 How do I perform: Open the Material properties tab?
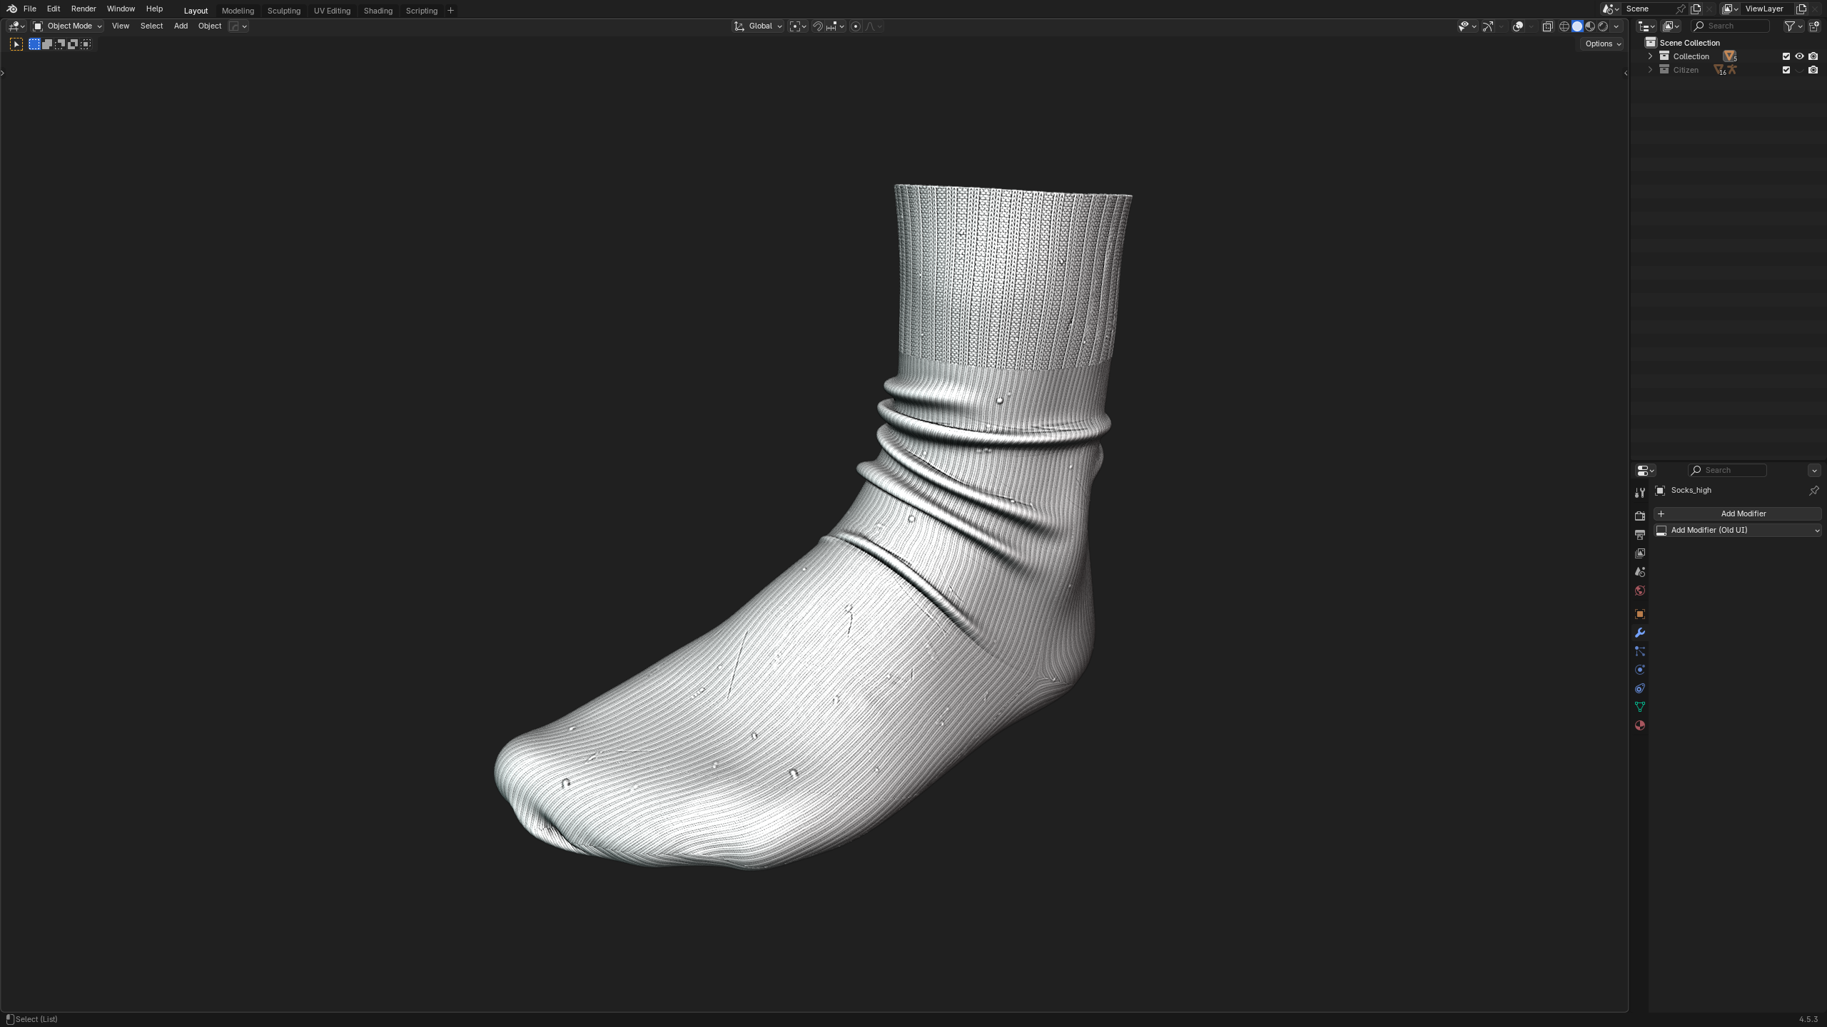point(1639,725)
